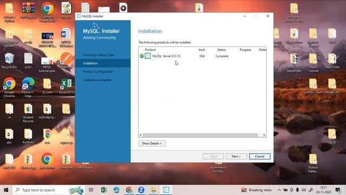
Task: Click the Show Details button
Action: point(152,143)
